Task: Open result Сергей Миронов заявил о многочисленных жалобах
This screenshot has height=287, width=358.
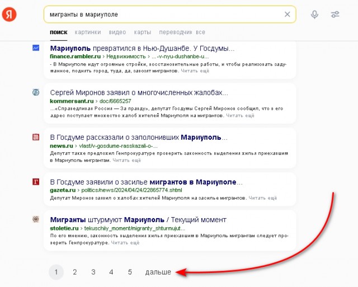Action: coord(139,93)
